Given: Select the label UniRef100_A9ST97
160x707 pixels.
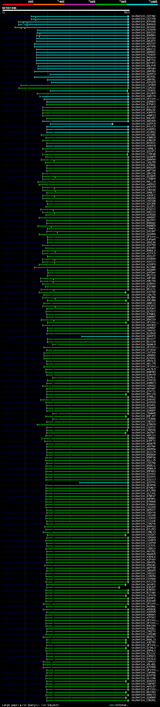Looking at the screenshot, I should click(x=143, y=44).
